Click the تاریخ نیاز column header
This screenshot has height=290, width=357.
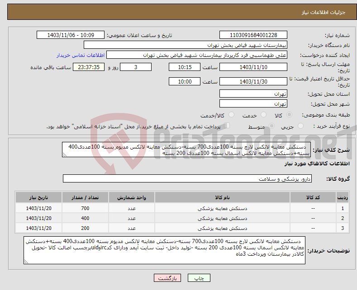tap(39, 197)
